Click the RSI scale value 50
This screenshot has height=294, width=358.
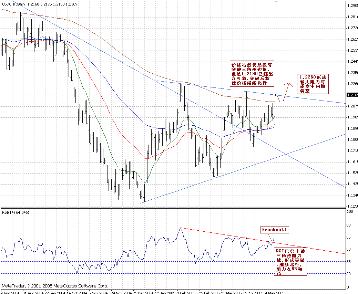[349, 250]
